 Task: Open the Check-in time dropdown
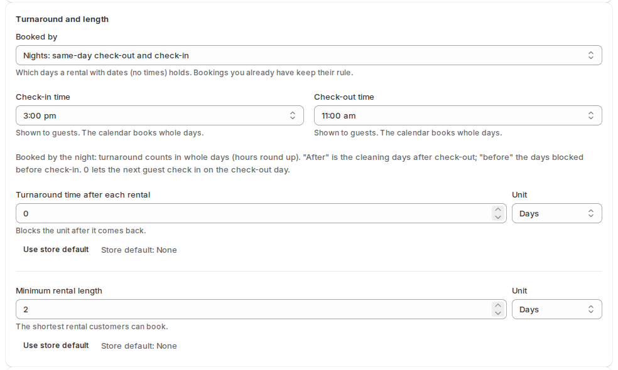[160, 115]
